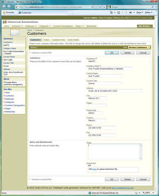The height and width of the screenshot is (196, 159).
Task: Click the top Cancel button
Action: [143, 53]
